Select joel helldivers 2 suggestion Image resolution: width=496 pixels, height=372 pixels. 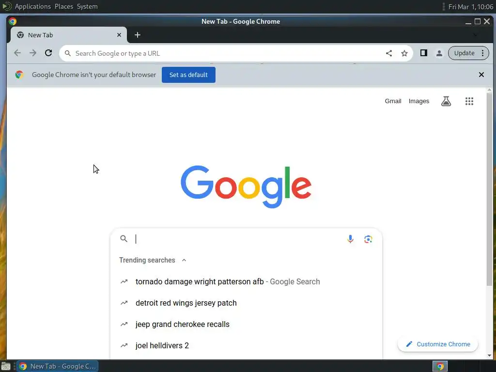pos(246,345)
